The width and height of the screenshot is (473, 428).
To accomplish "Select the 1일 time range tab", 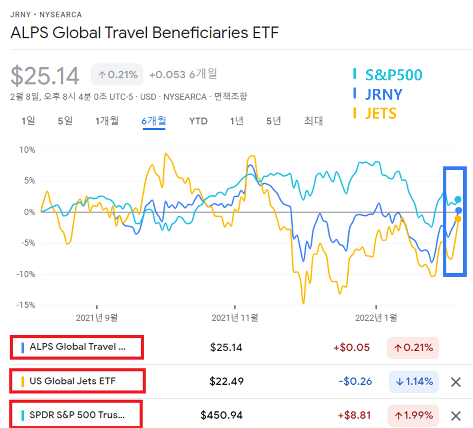I will [x=28, y=121].
